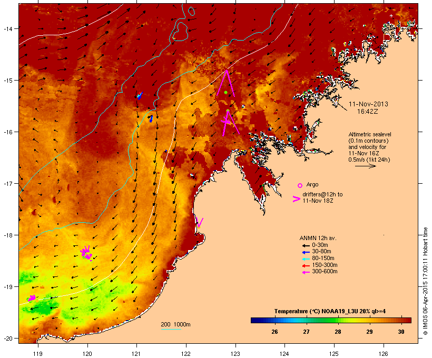
Task: Click the magenta cluster near 118.9E 19.2S
Action: pyautogui.click(x=32, y=298)
